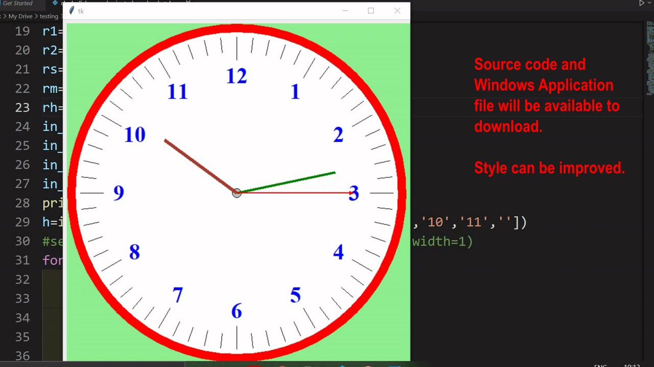The height and width of the screenshot is (367, 654).
Task: Click line number 31 in the gutter
Action: [x=22, y=260]
